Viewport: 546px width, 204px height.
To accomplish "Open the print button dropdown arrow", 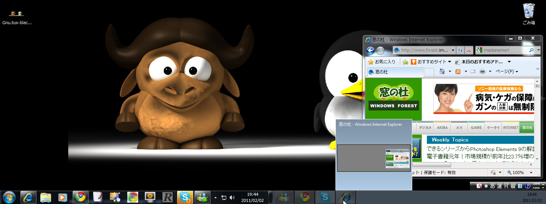I will point(490,71).
